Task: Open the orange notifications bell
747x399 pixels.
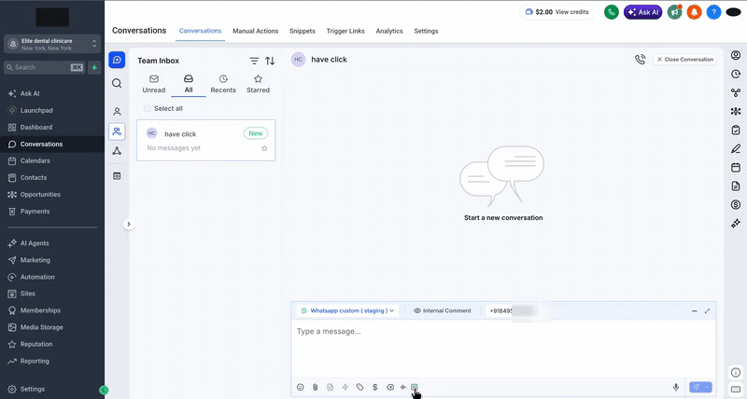Action: coord(694,12)
